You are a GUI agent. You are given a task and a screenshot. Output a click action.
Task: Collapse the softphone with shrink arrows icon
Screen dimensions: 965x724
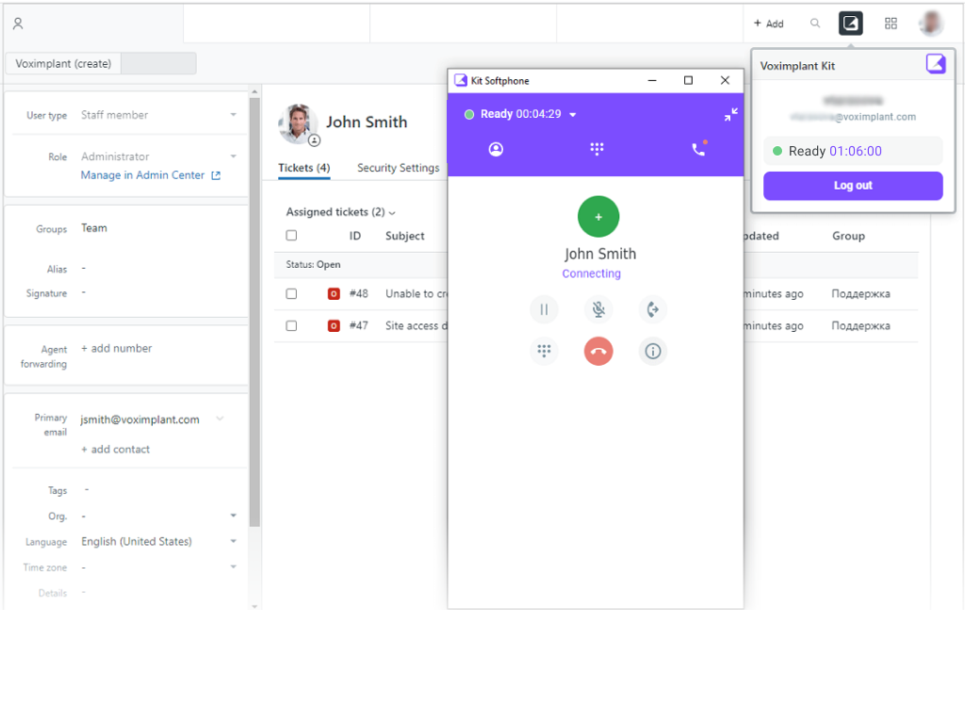pos(730,114)
